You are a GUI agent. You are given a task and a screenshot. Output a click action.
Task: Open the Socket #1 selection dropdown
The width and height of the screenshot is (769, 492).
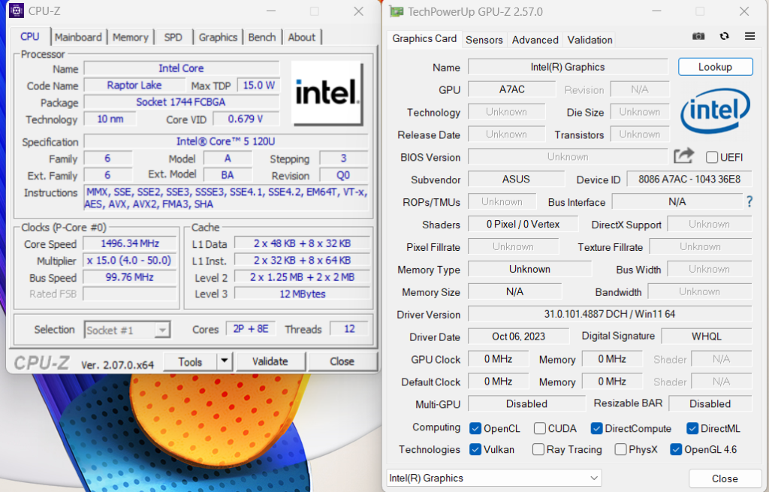click(x=128, y=330)
